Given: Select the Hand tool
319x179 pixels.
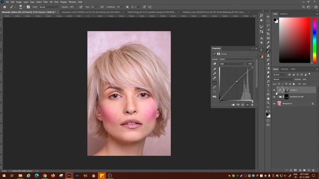Looking at the screenshot, I should [268, 98].
